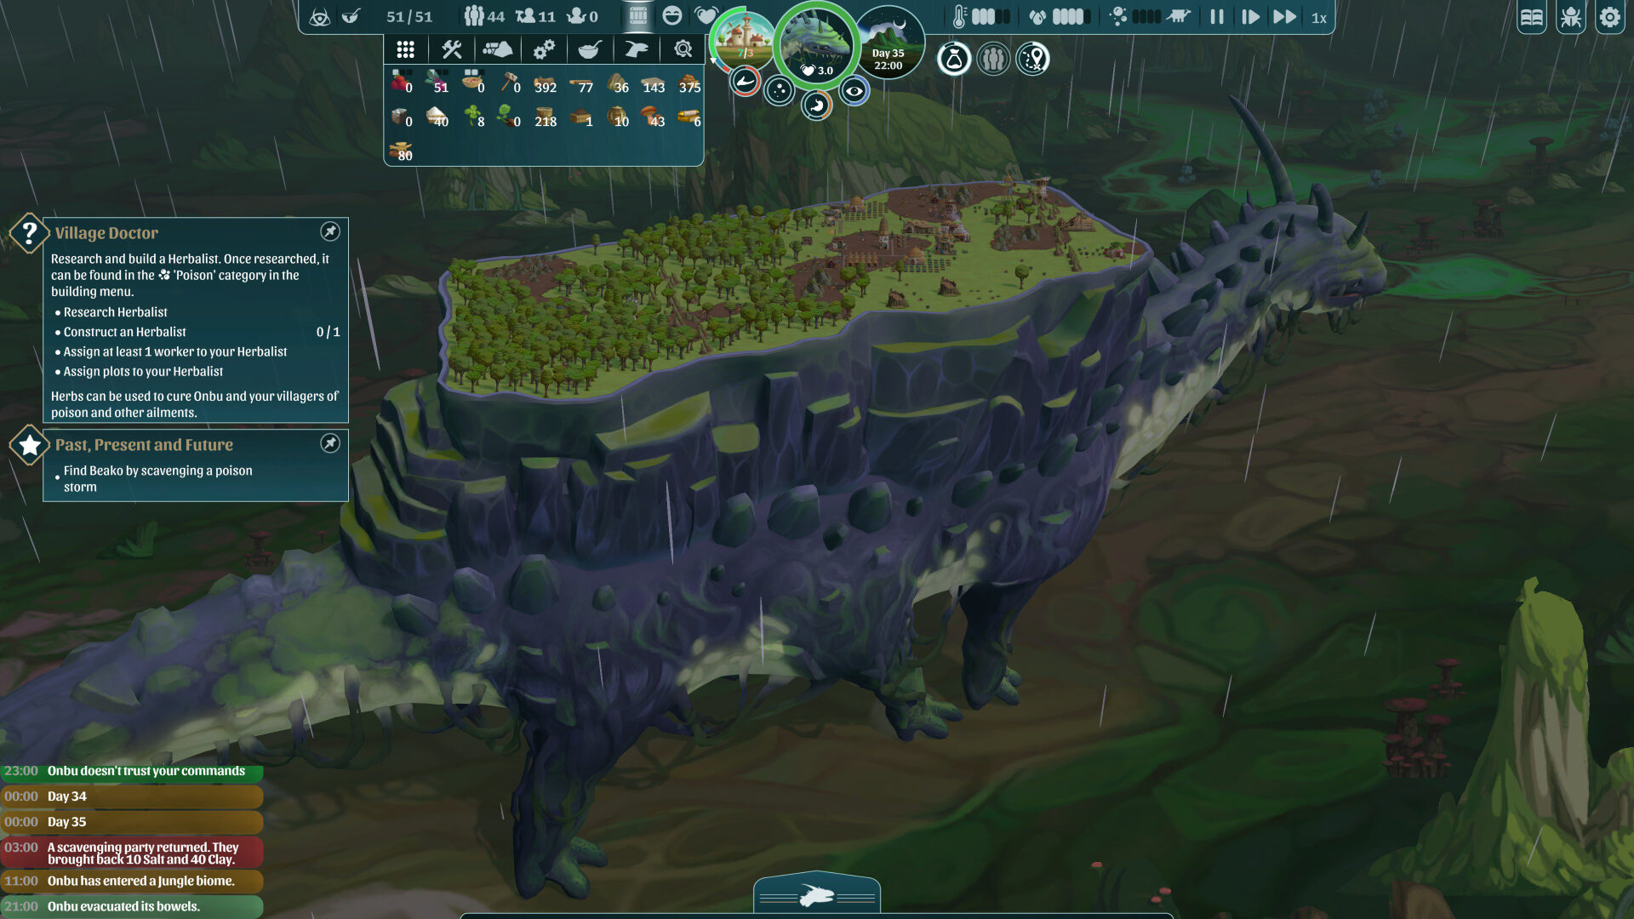
Task: Expand the Village Doctor question mark
Action: tap(30, 232)
